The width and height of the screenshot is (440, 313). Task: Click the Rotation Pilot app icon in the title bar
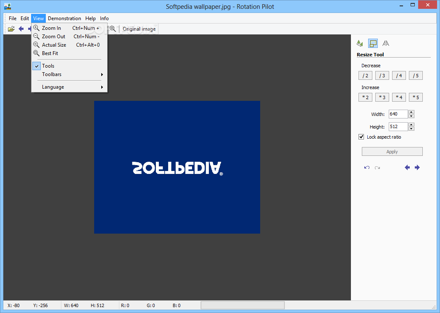(8, 6)
